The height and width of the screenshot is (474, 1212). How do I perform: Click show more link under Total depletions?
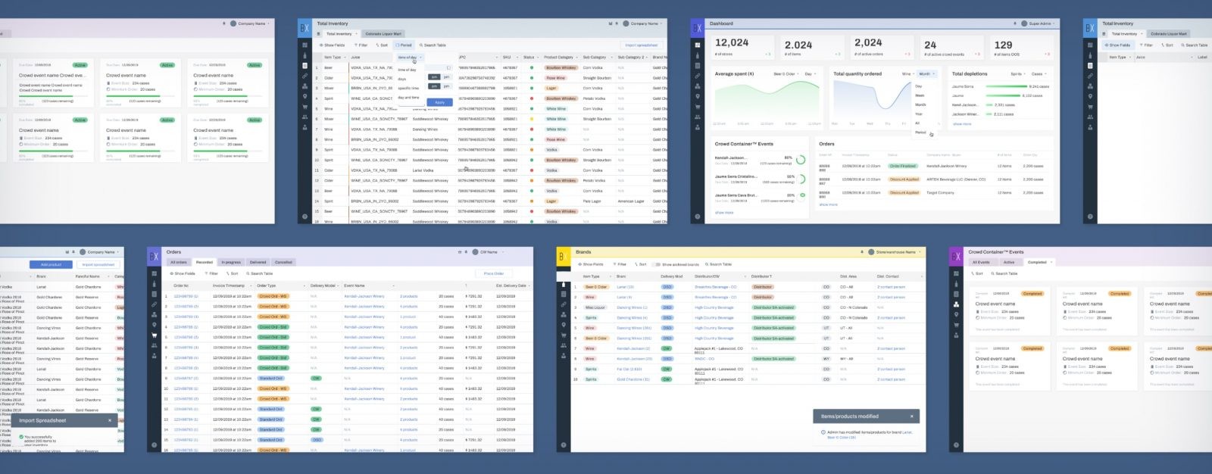coord(962,123)
